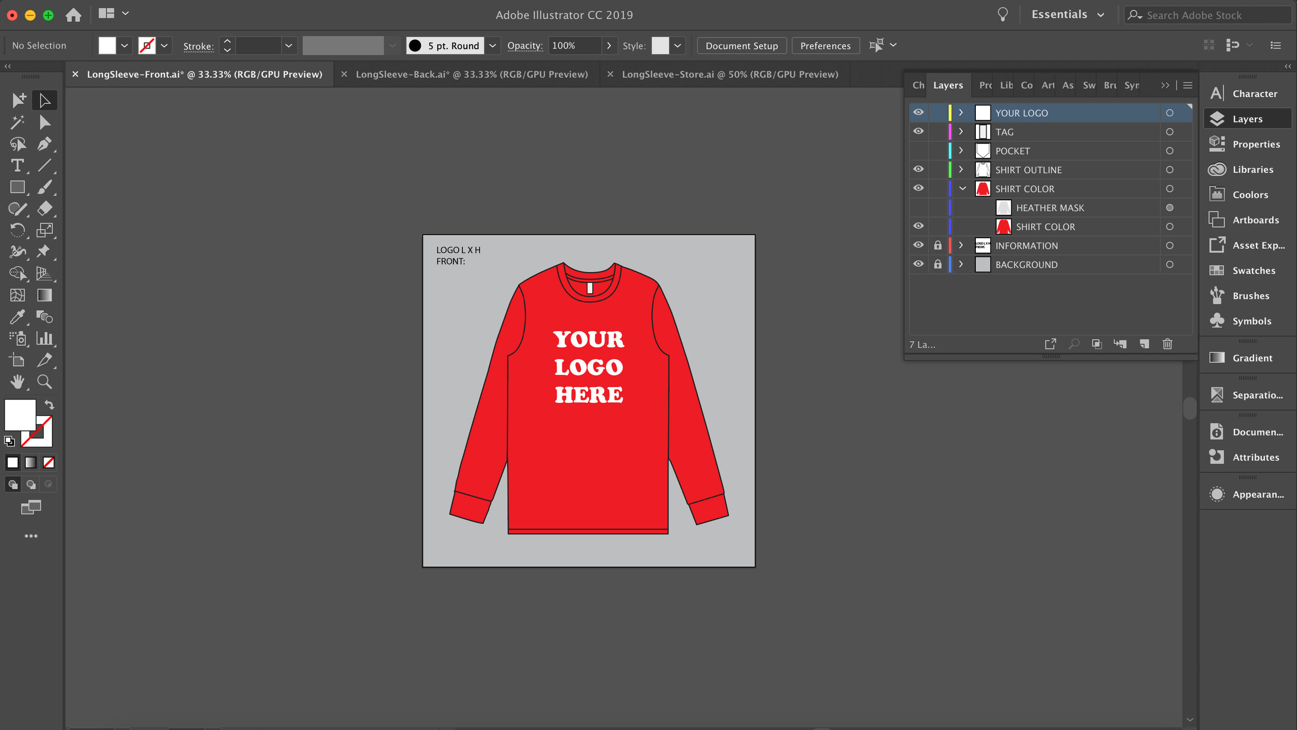Click the Home icon in top bar
Viewport: 1297px width, 730px height.
(x=73, y=15)
